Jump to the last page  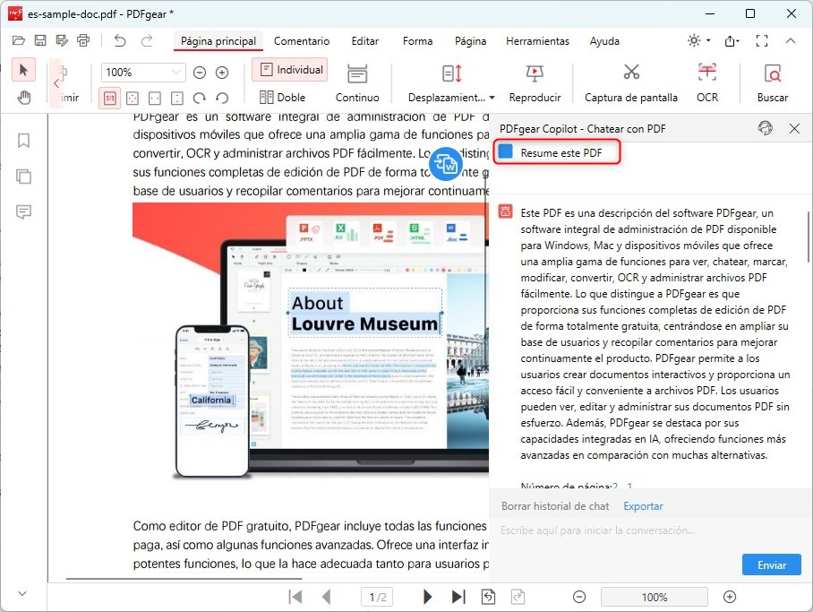[458, 597]
